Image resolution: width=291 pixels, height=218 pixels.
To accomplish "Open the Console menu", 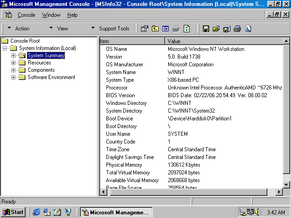I will (x=26, y=15).
